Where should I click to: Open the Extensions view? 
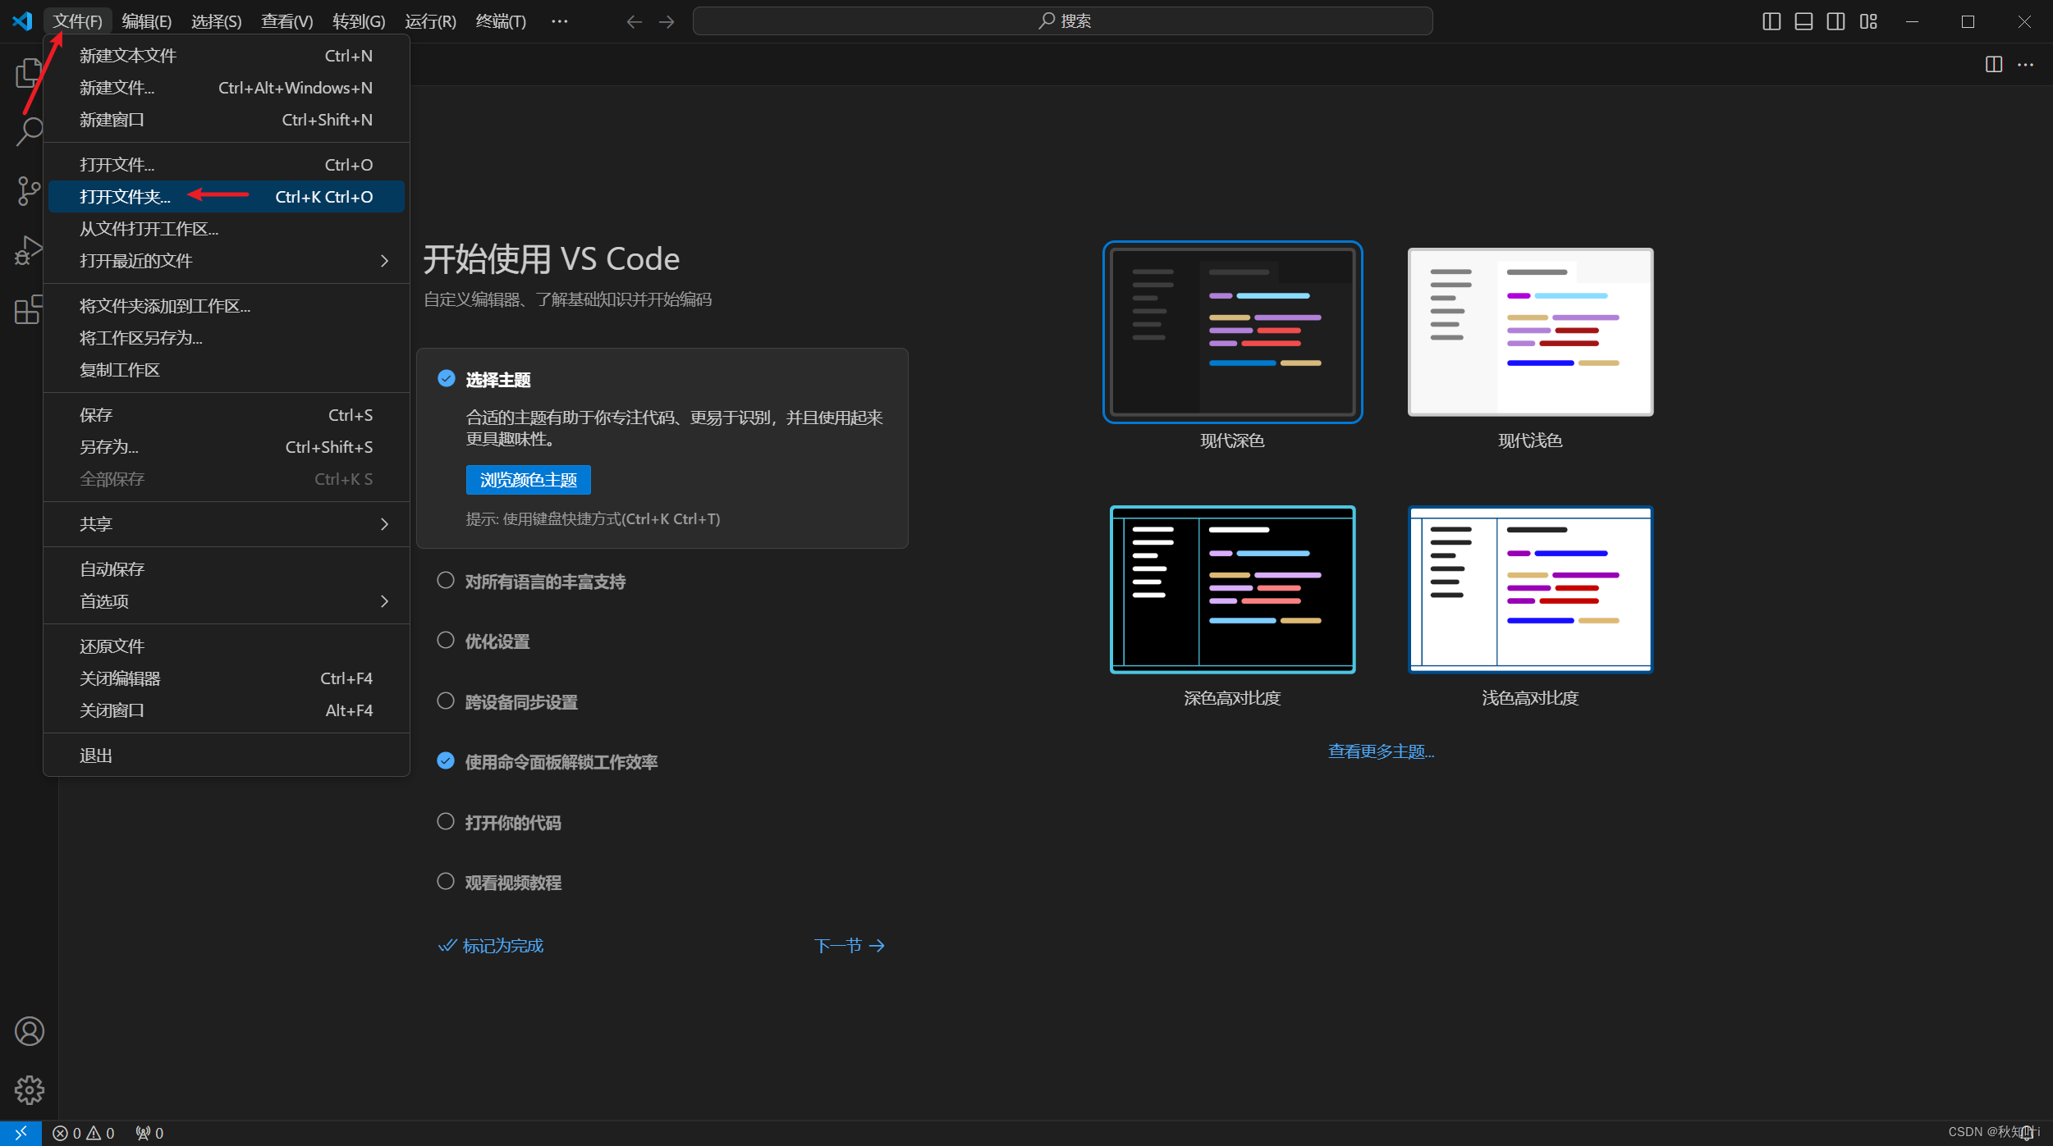pyautogui.click(x=29, y=309)
